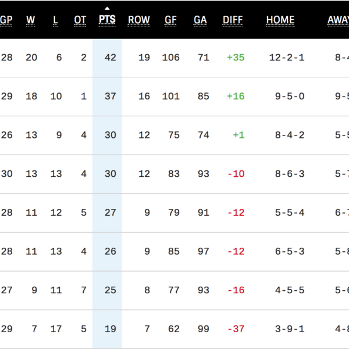Click the 106 goals-for cell
The image size is (349, 349).
171,58
